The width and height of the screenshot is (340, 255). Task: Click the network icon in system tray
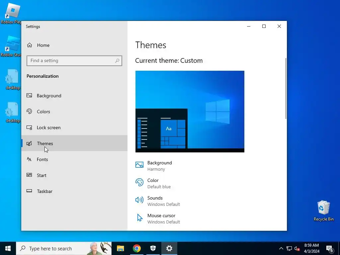[x=289, y=248]
